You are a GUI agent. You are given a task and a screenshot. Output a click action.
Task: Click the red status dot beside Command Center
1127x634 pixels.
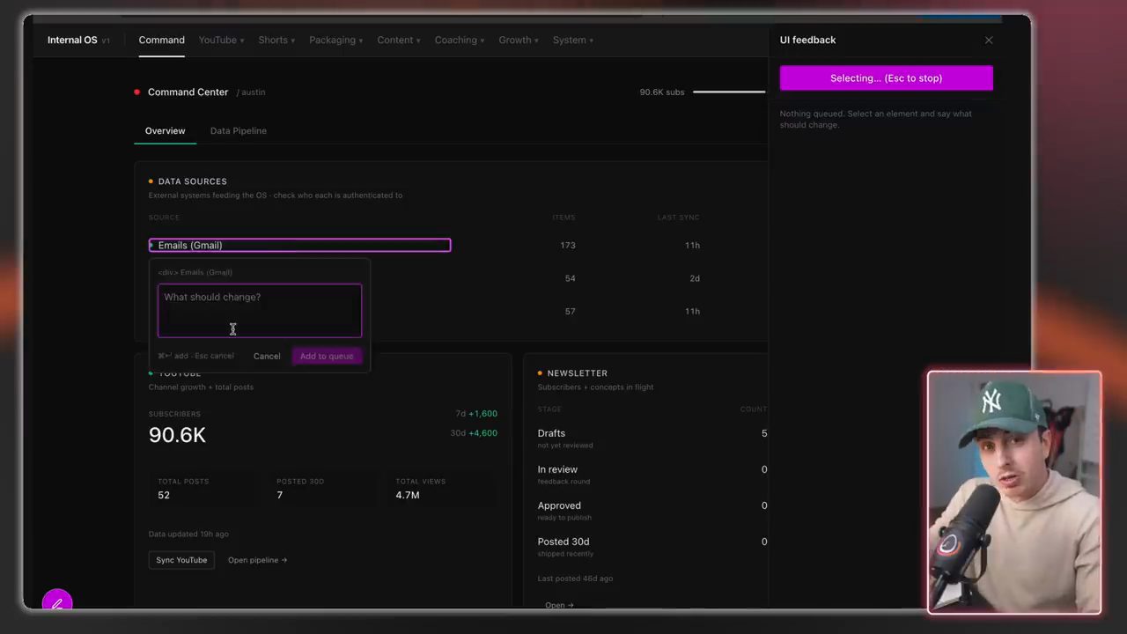pos(137,92)
